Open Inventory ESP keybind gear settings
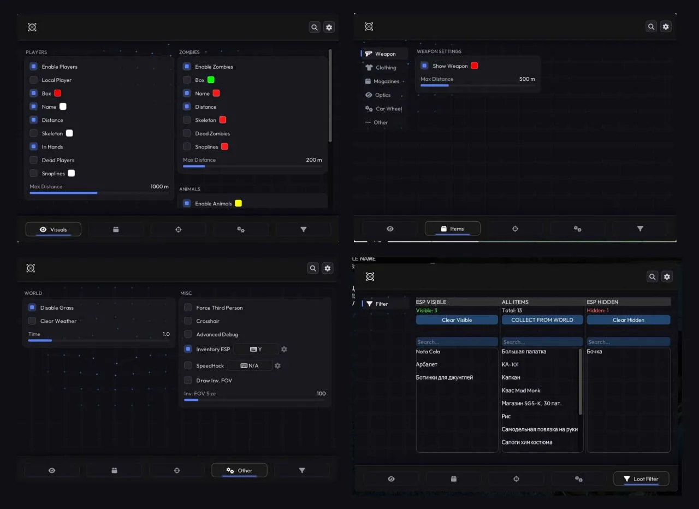This screenshot has height=509, width=699. tap(284, 349)
